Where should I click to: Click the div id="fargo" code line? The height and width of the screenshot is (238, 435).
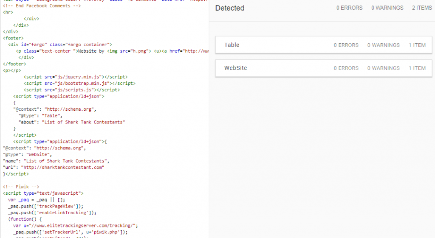coord(60,45)
